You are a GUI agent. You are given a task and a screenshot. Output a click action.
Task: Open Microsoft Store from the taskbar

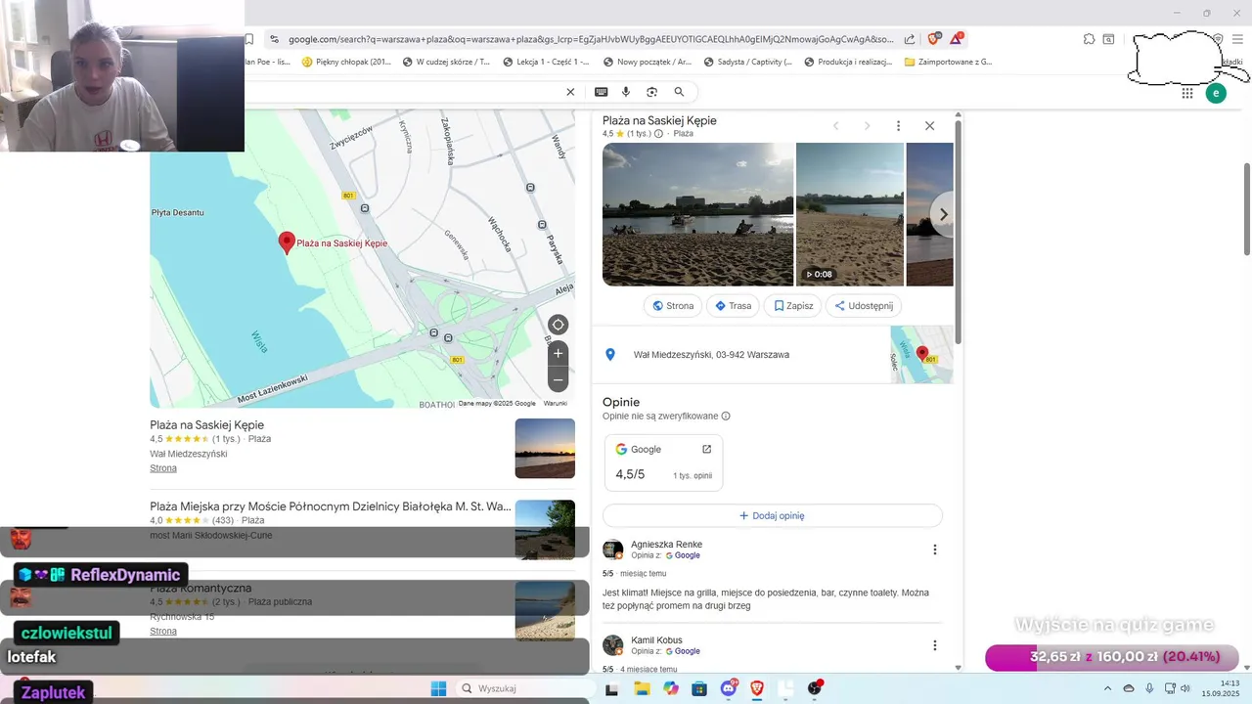699,688
